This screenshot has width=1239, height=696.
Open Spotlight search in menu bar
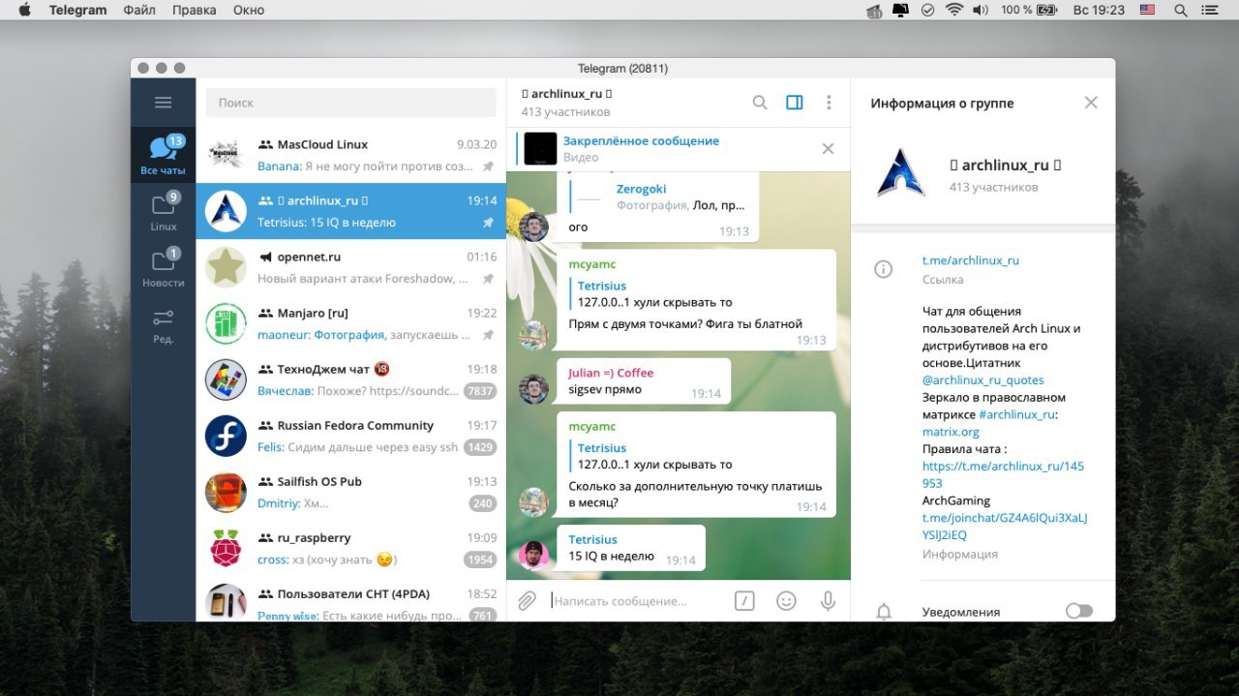[x=1180, y=10]
